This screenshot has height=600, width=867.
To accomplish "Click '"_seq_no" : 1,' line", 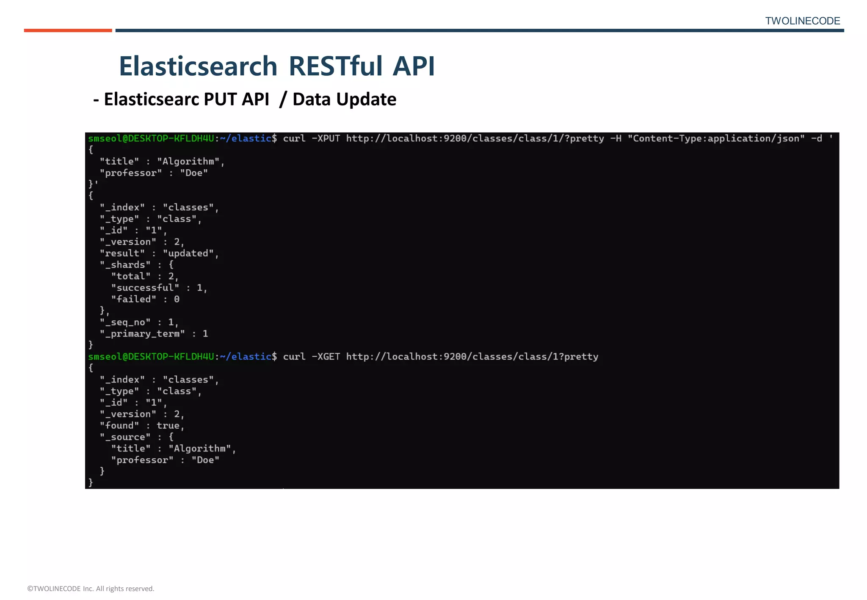I will tap(139, 322).
